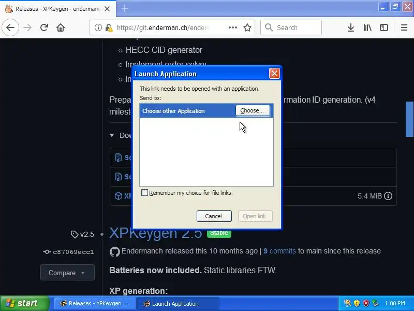Open the Windows XP start menu
The width and height of the screenshot is (414, 311).
(24, 303)
